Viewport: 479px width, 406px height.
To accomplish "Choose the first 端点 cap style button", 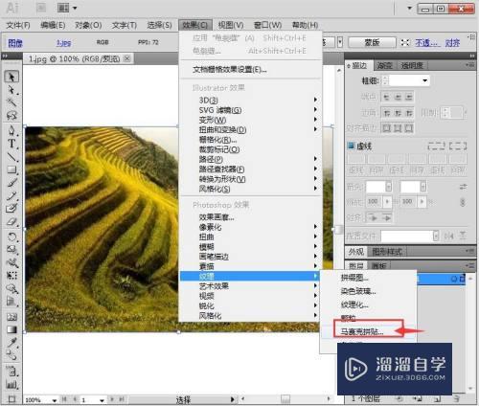I will [386, 96].
